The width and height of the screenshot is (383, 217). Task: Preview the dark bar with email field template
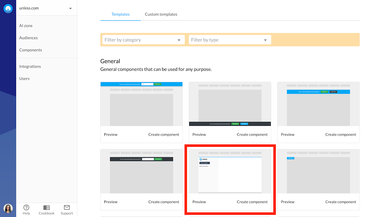pos(111,202)
